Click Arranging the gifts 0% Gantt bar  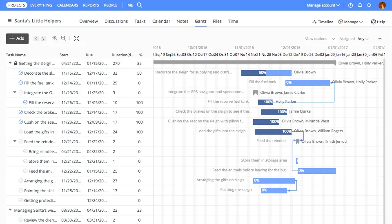click(274, 180)
